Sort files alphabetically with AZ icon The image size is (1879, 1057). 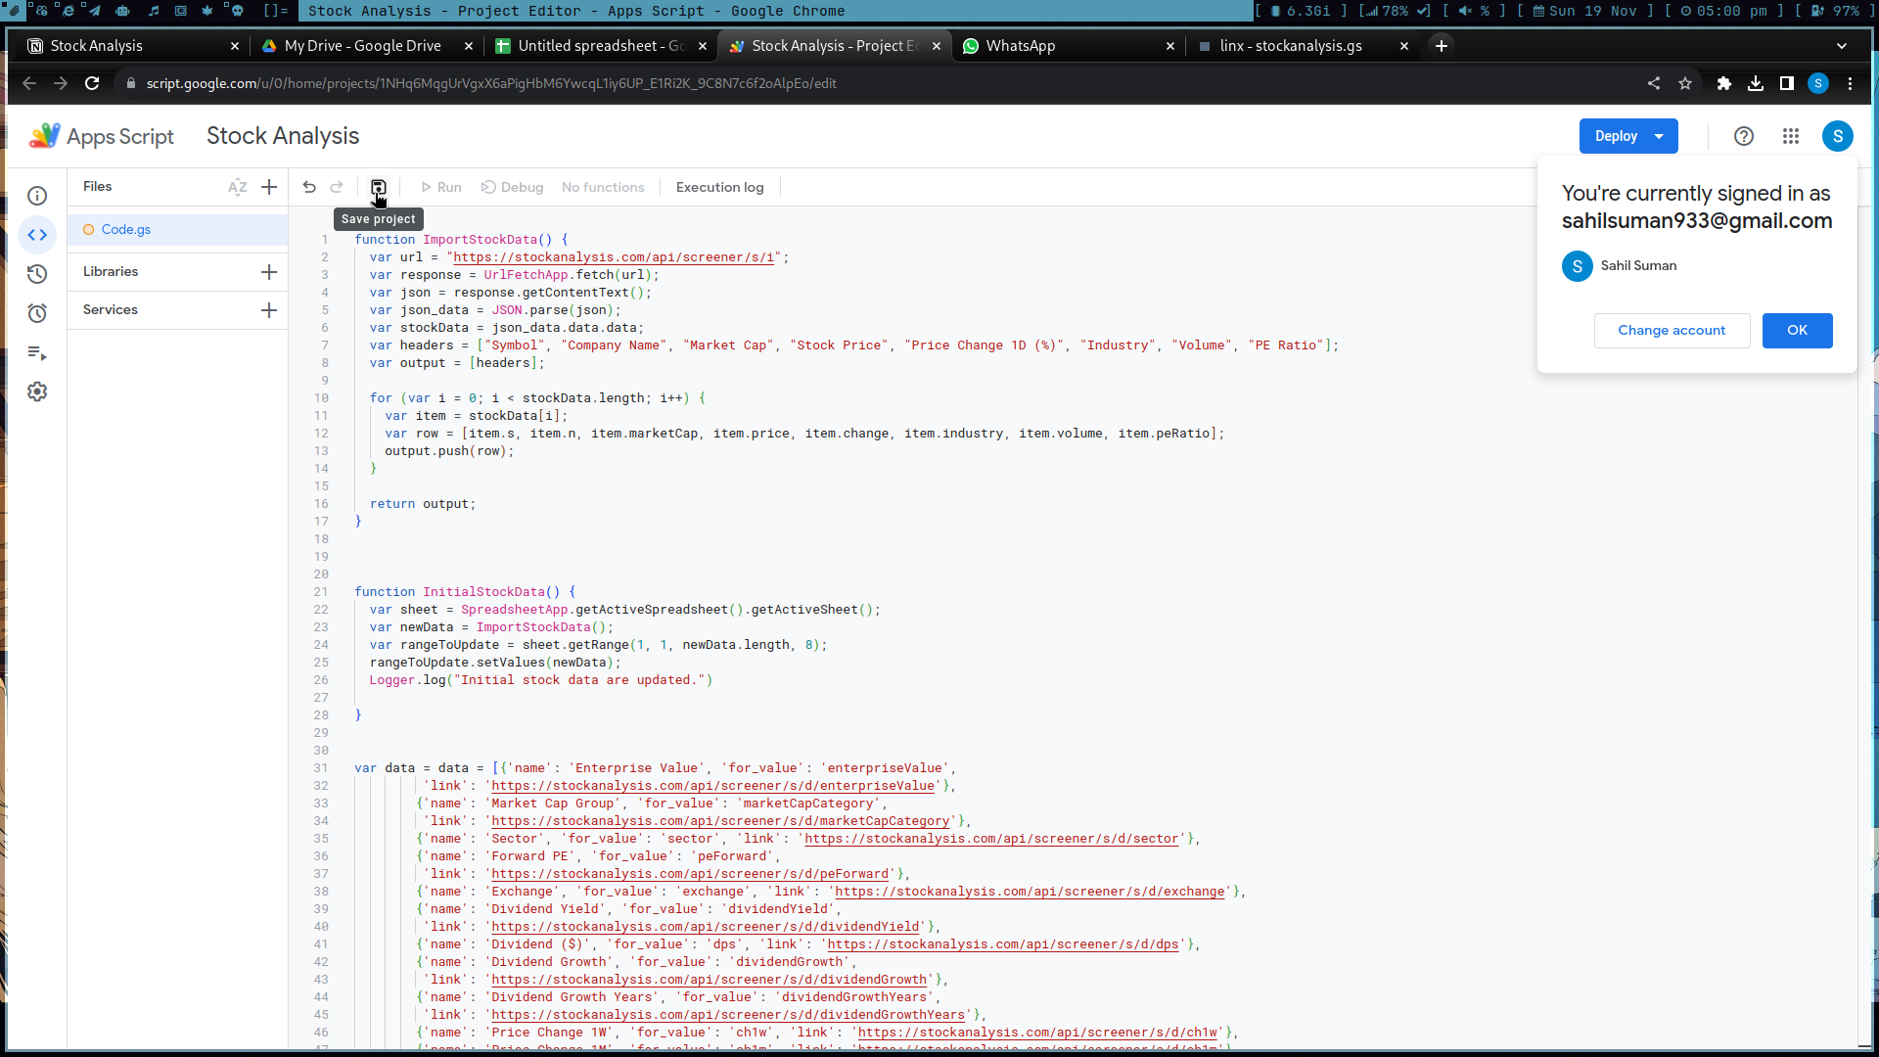point(237,187)
